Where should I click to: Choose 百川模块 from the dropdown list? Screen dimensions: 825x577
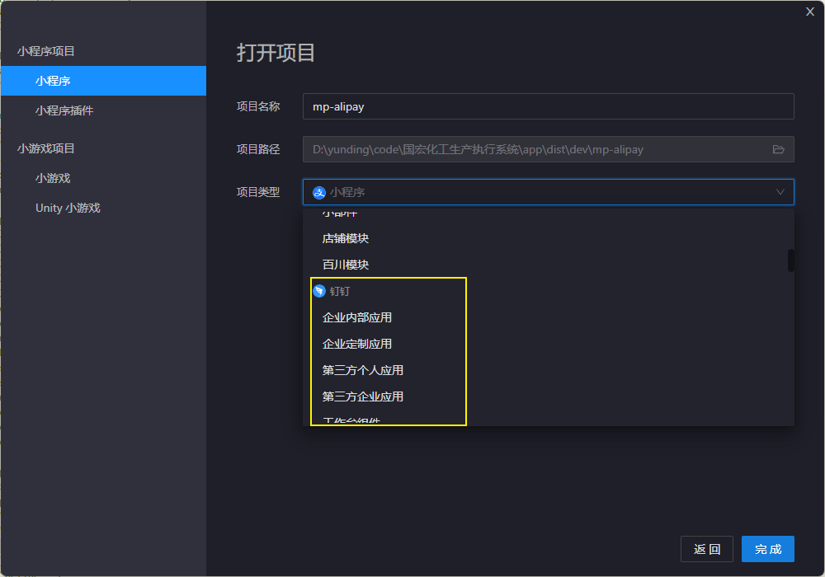coord(549,265)
